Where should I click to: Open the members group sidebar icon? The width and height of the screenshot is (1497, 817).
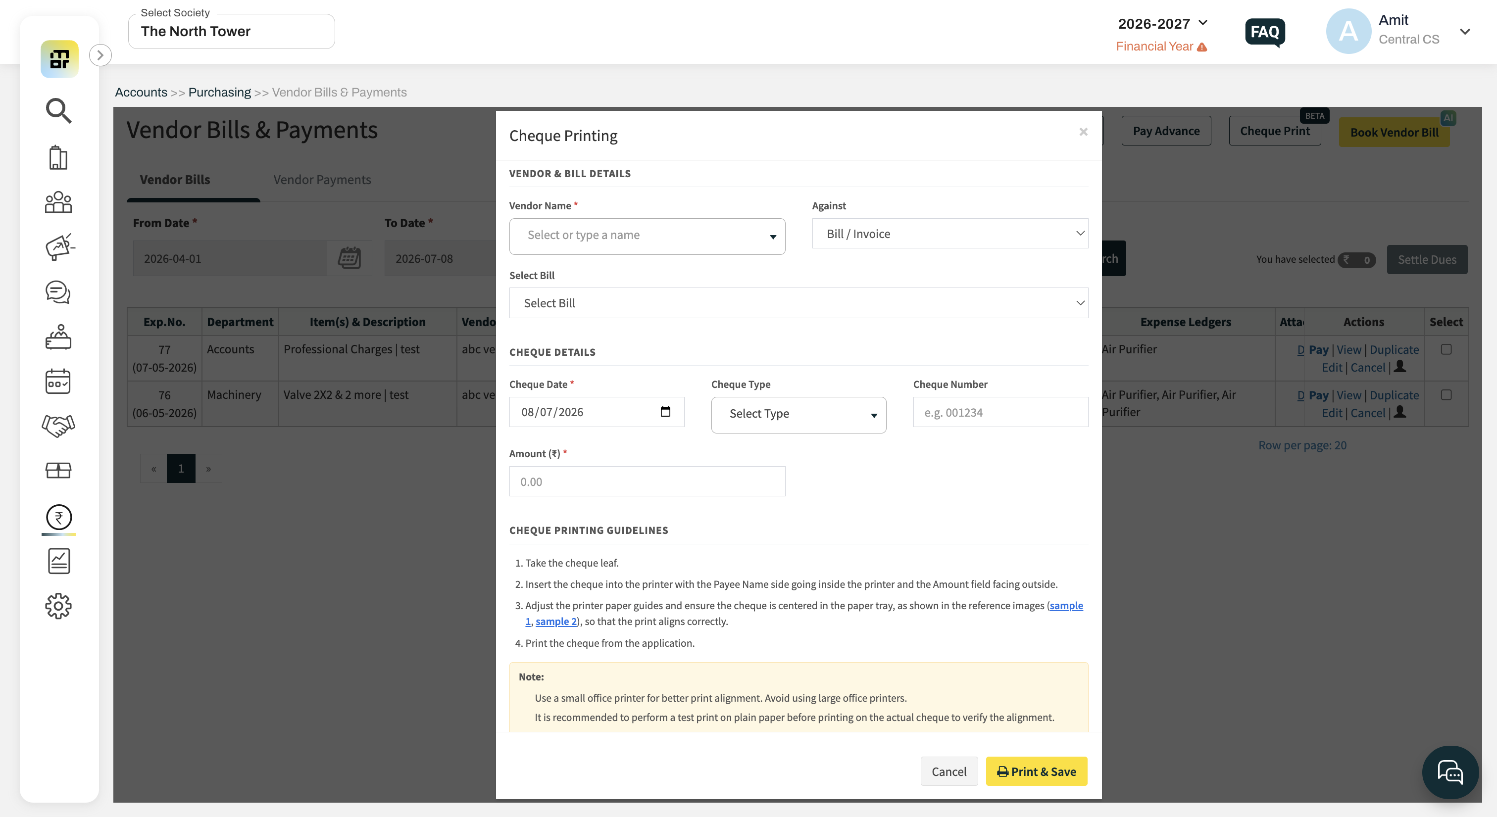point(58,202)
